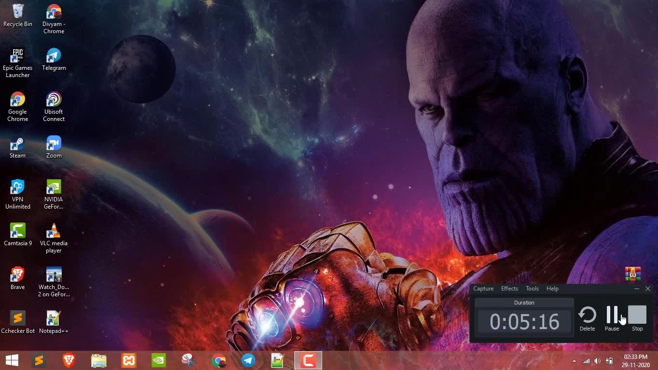
Task: Open Divyam - Chrome shortcut
Action: (x=54, y=19)
